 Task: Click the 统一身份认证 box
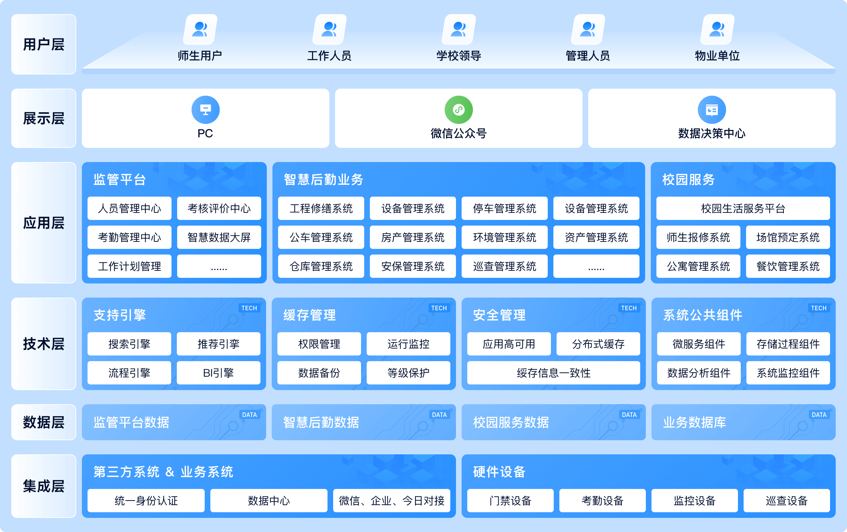point(146,501)
